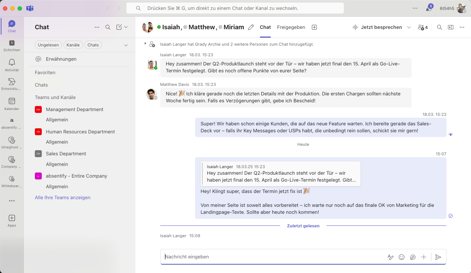
Task: Open the Whiteboard app
Action: [x=12, y=182]
